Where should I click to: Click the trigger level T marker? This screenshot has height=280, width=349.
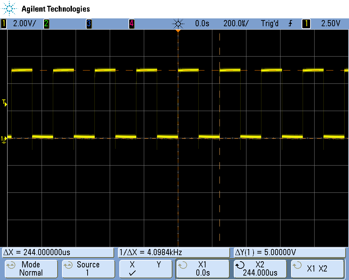pos(4,103)
